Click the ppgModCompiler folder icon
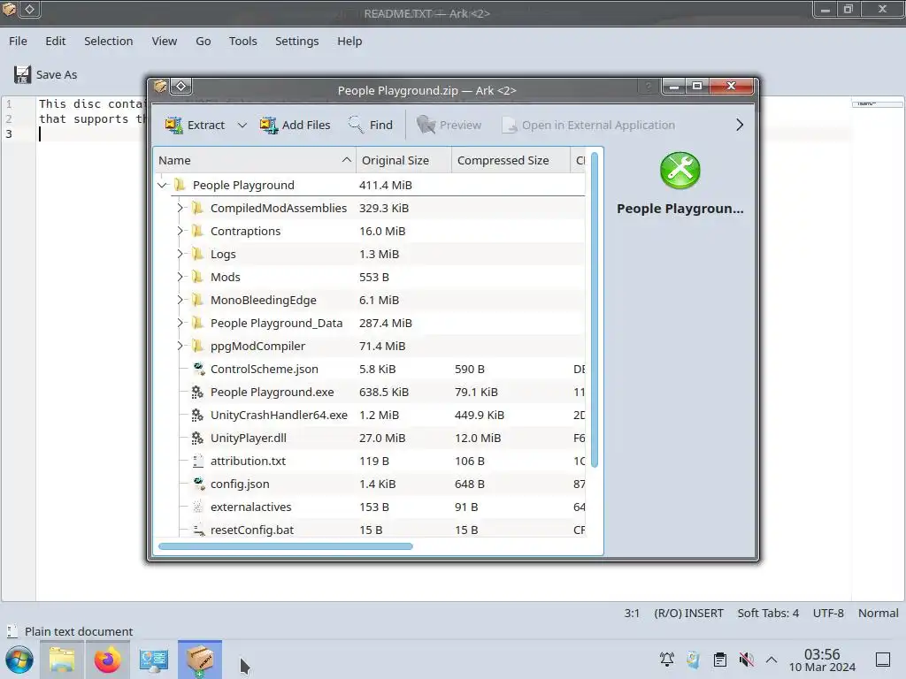Image resolution: width=906 pixels, height=679 pixels. click(x=197, y=346)
